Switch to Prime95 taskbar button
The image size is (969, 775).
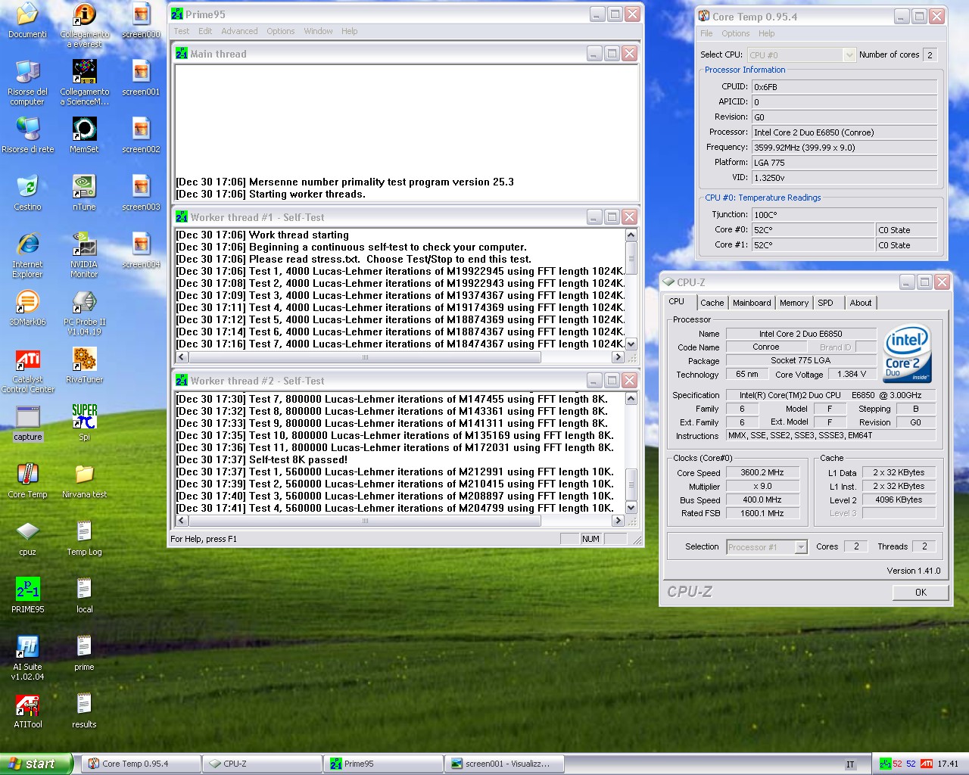tap(383, 764)
